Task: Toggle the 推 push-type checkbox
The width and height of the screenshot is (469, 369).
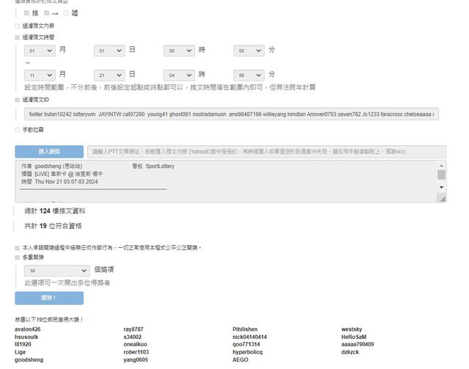Action: (x=27, y=13)
